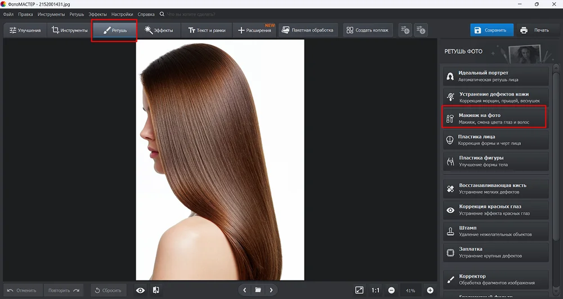Open the Эффекты menu in the menu bar

coord(97,15)
